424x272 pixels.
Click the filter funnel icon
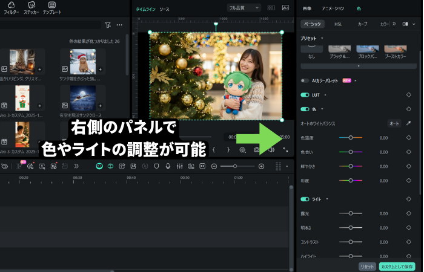pos(108,25)
